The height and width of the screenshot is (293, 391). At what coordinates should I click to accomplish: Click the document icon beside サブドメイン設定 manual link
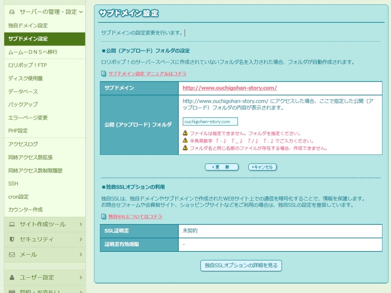103,74
